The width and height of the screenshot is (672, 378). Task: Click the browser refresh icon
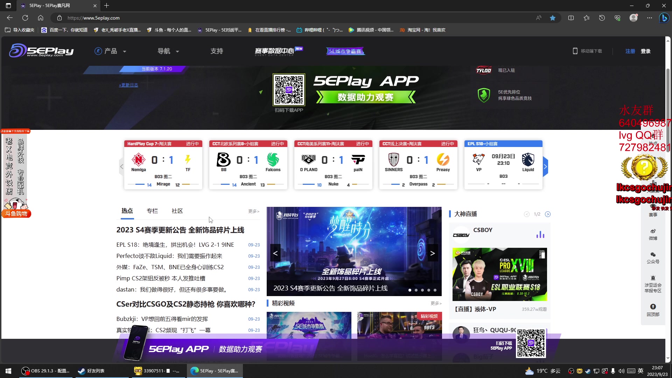point(25,18)
